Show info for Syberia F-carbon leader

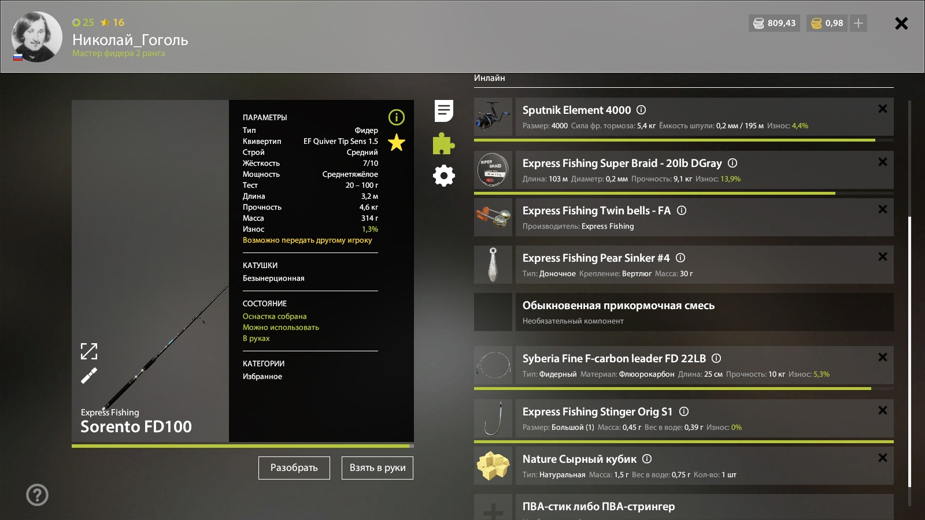point(716,358)
